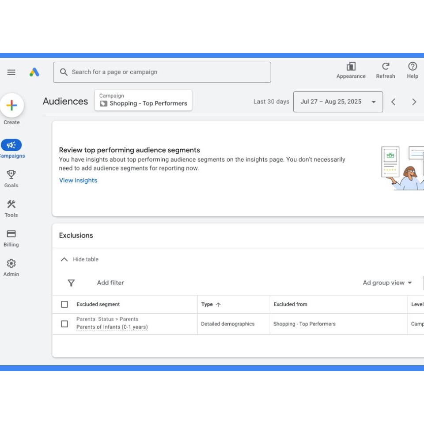The width and height of the screenshot is (424, 424).
Task: Go to previous date range
Action: pyautogui.click(x=393, y=102)
